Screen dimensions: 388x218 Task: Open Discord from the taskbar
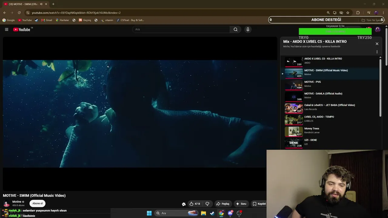230,213
